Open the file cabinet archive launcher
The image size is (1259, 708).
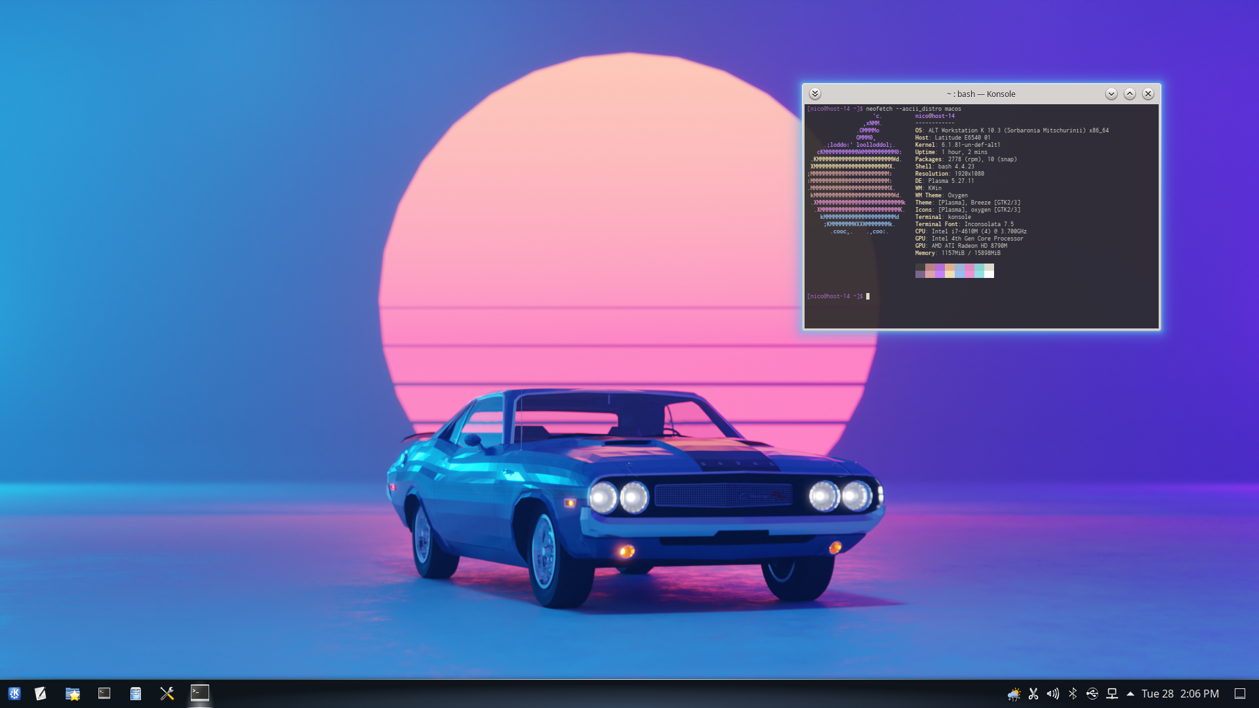point(136,694)
